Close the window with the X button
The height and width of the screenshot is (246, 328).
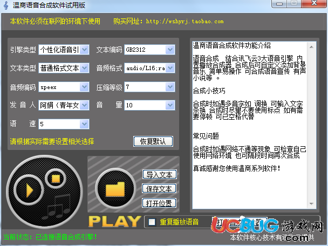(314, 3)
